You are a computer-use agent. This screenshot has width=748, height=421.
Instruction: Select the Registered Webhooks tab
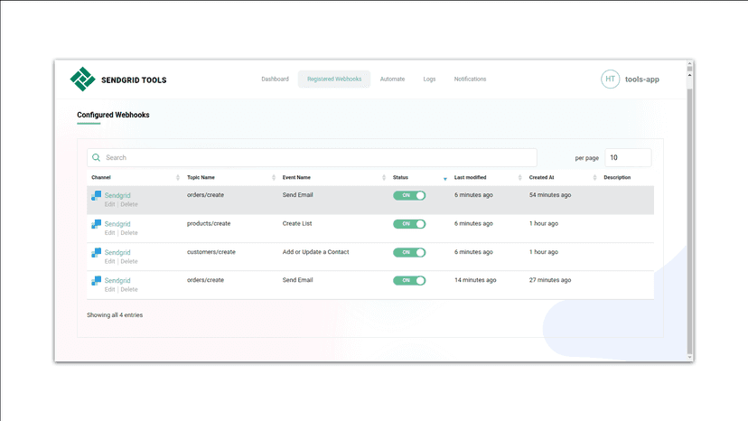point(334,80)
